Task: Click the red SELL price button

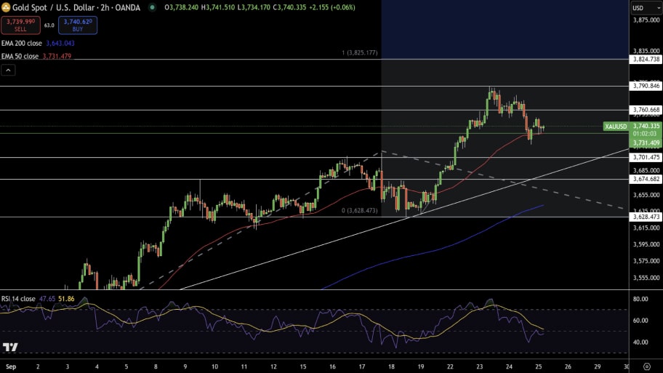Action: (20, 25)
